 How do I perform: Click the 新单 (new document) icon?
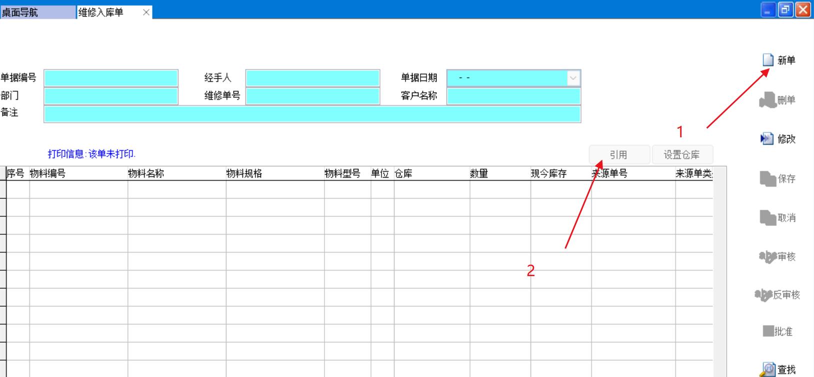768,60
